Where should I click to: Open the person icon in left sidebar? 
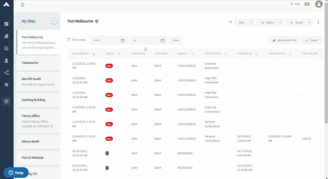7,60
